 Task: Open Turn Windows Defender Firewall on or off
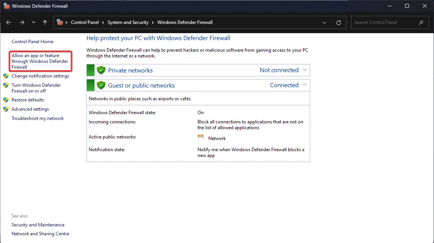coord(36,88)
